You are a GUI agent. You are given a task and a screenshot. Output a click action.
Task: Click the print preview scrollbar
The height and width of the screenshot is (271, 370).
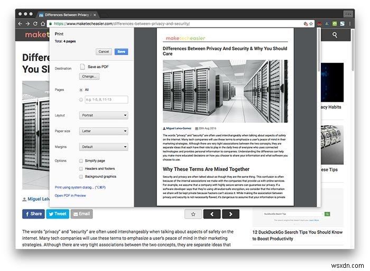click(319, 50)
